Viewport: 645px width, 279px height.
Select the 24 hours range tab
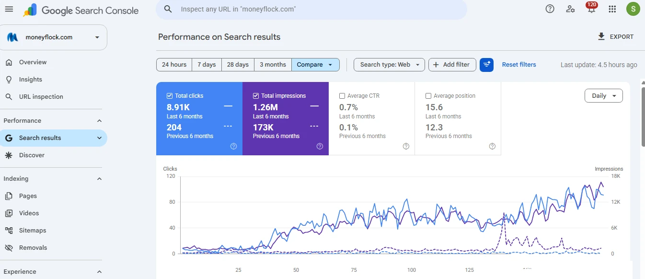coord(174,65)
